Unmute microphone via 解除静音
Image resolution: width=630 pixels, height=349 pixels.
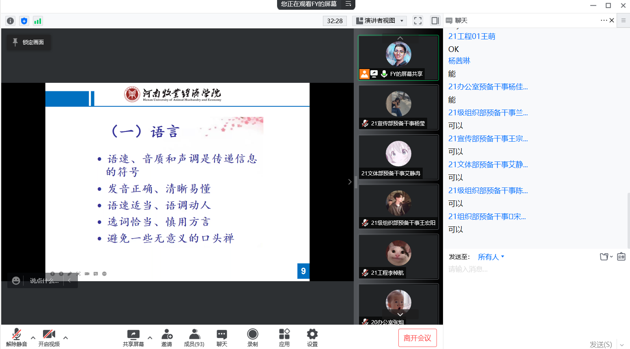click(16, 338)
